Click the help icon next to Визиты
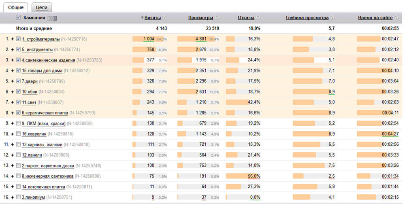The image size is (405, 208). click(165, 18)
